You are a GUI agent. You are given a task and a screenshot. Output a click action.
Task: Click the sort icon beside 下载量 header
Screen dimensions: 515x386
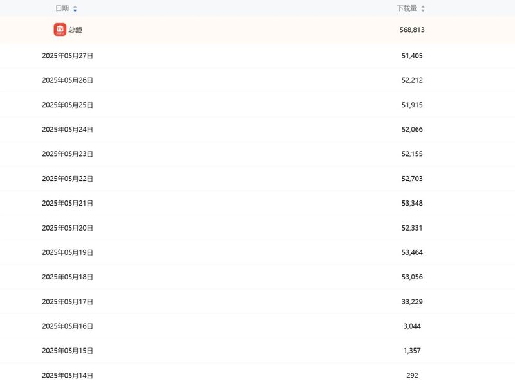(423, 9)
